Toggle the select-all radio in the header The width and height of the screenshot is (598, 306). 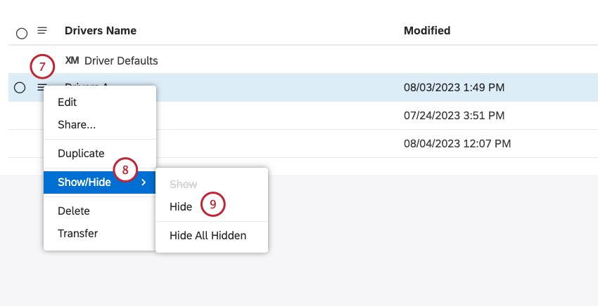click(x=21, y=32)
